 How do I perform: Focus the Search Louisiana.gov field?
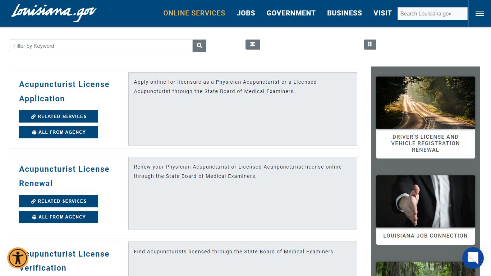(x=432, y=14)
